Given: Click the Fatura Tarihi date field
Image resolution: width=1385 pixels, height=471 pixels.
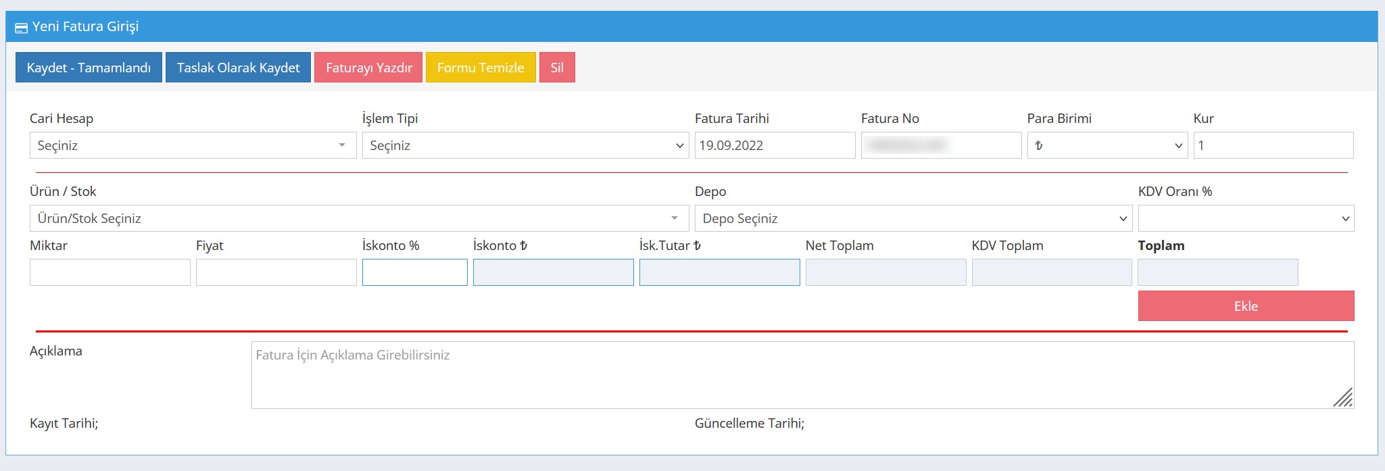Looking at the screenshot, I should [774, 145].
